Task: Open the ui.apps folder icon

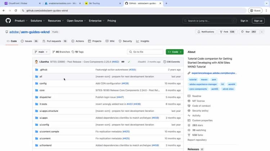Action: point(36,118)
